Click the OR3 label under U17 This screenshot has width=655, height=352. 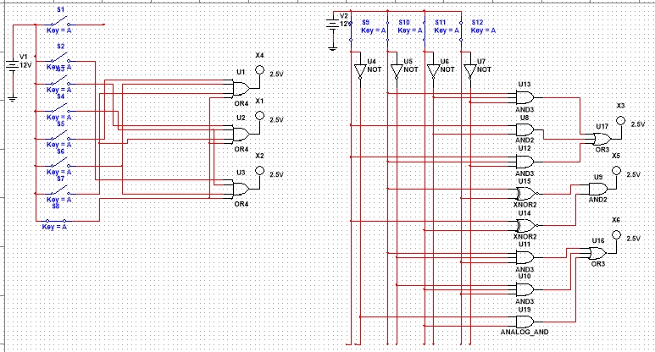click(x=602, y=150)
